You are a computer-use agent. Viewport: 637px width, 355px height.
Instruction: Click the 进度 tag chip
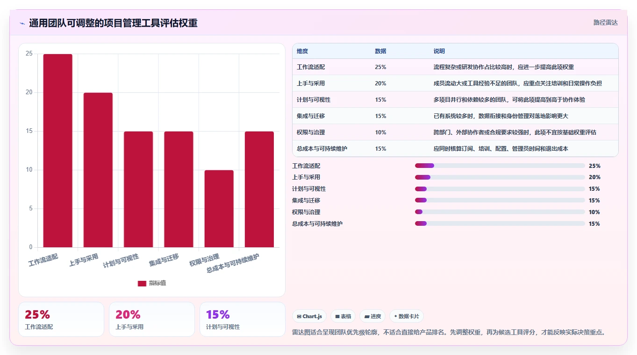coord(373,316)
